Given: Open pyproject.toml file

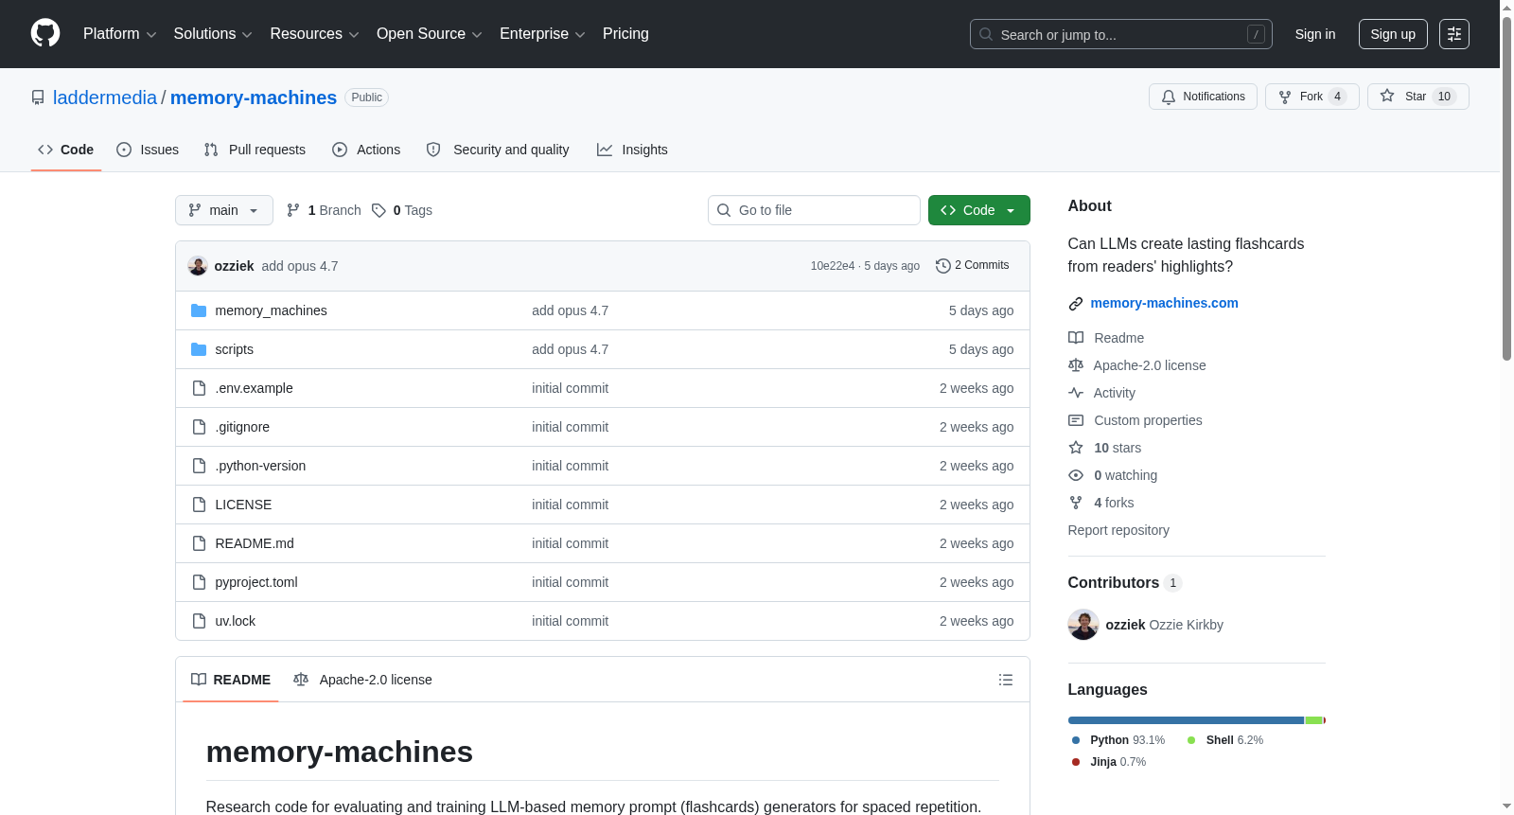Looking at the screenshot, I should point(256,582).
